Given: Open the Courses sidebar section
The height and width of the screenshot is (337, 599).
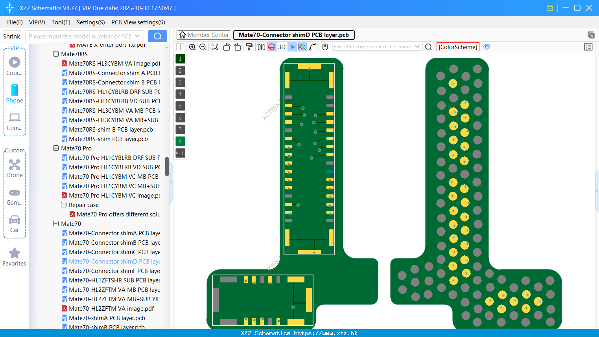Looking at the screenshot, I should tap(15, 66).
